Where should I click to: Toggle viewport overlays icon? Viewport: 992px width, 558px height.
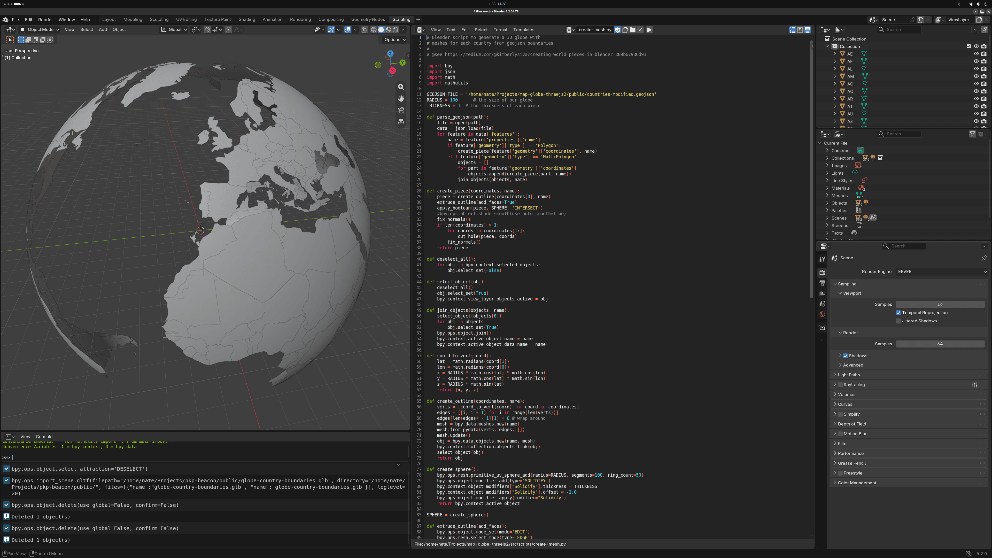click(x=348, y=30)
